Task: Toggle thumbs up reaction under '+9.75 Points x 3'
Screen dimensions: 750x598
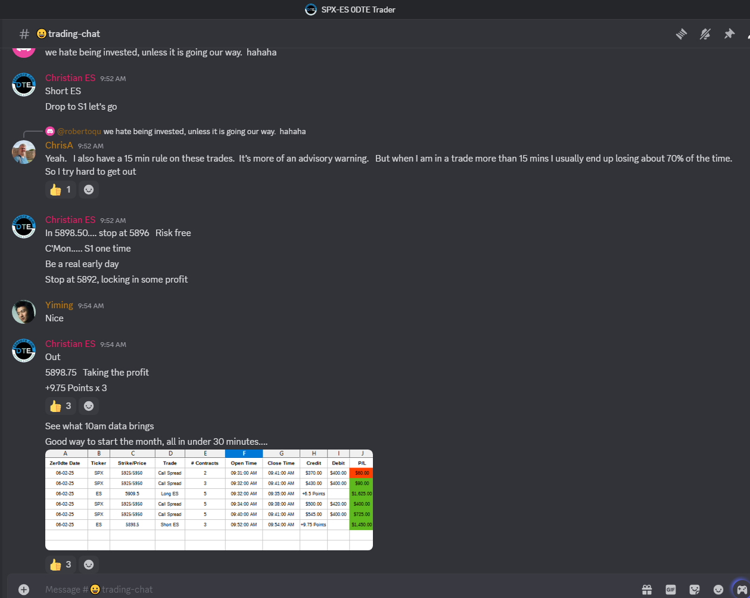Action: pos(61,406)
